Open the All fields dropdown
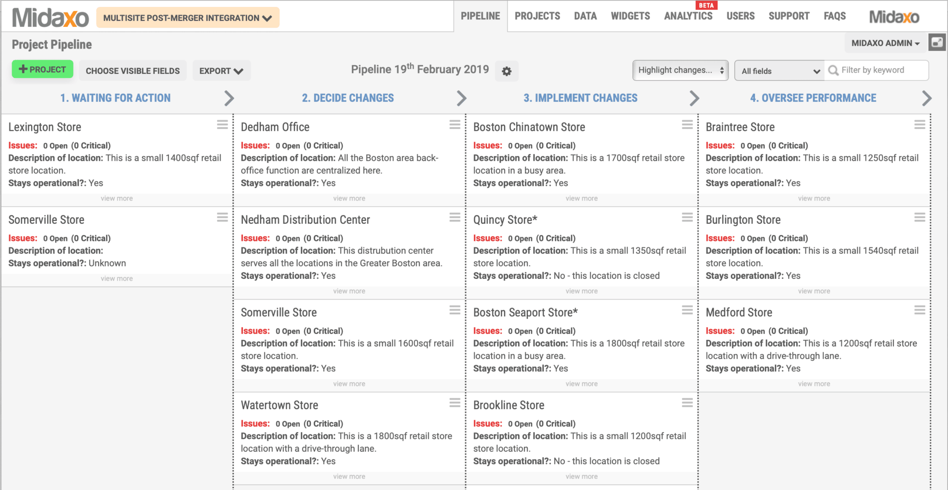Image resolution: width=948 pixels, height=490 pixels. coord(780,71)
